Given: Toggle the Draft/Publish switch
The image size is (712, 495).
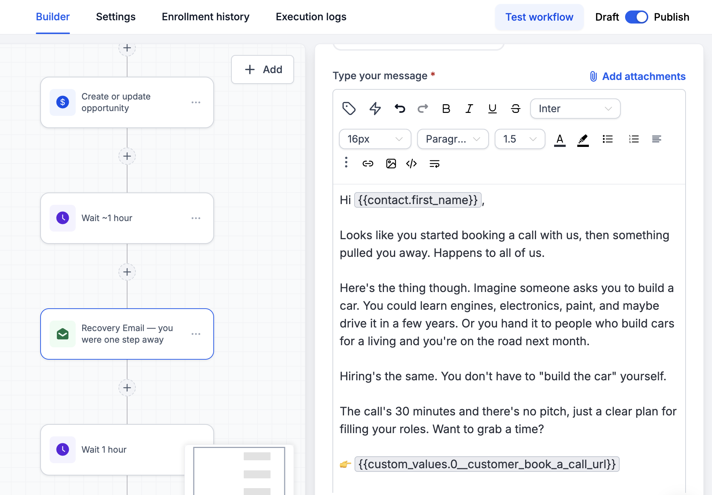Looking at the screenshot, I should pos(636,17).
